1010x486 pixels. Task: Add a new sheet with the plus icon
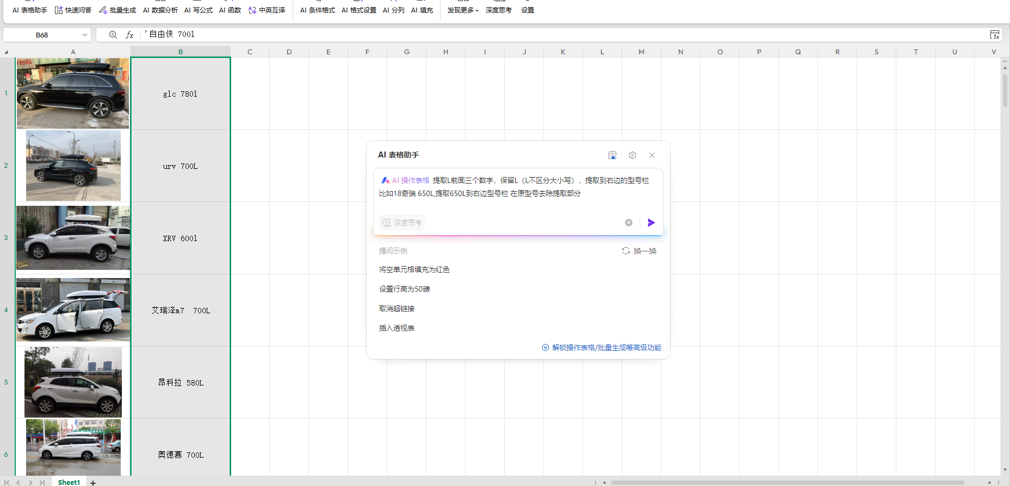point(93,483)
